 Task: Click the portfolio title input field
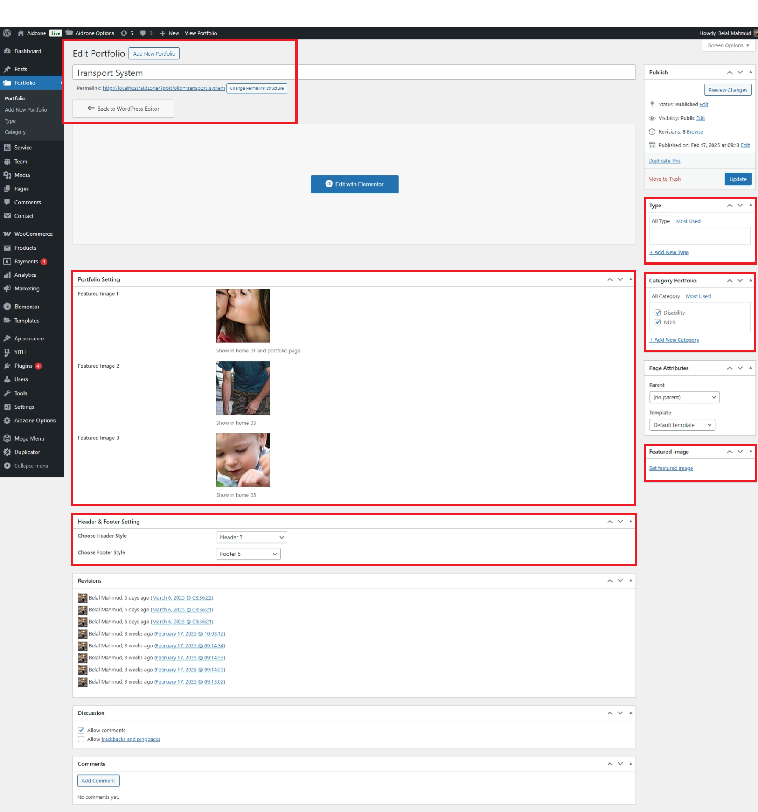pos(354,73)
